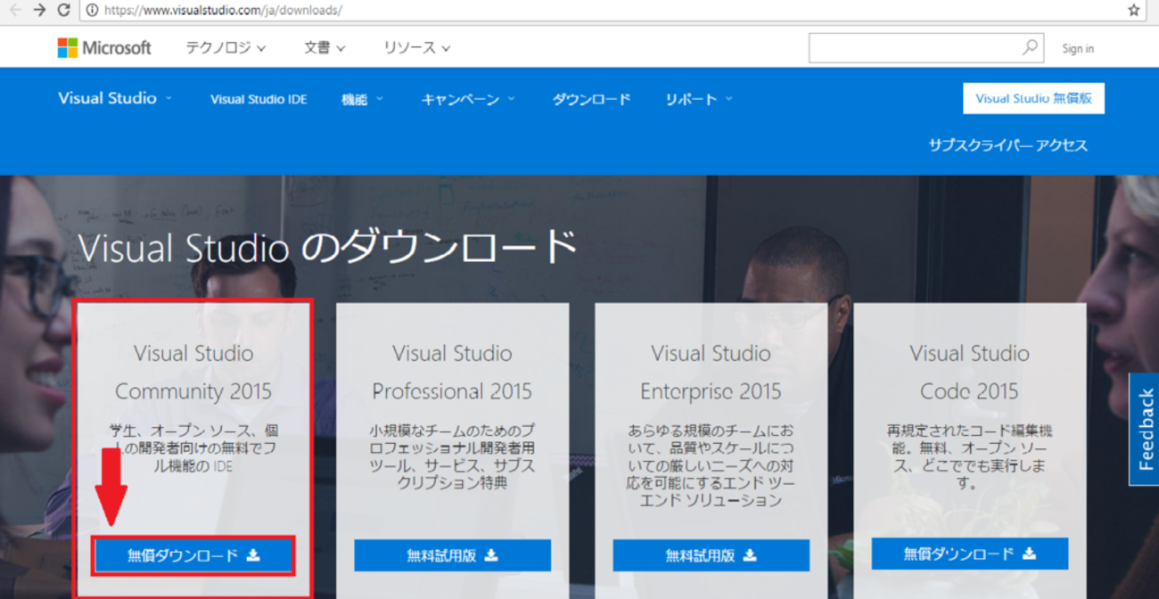Click the Professional 2015 description text
This screenshot has width=1159, height=599.
pos(452,456)
